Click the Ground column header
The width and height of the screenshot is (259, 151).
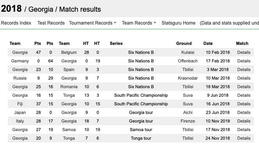[x=184, y=43]
